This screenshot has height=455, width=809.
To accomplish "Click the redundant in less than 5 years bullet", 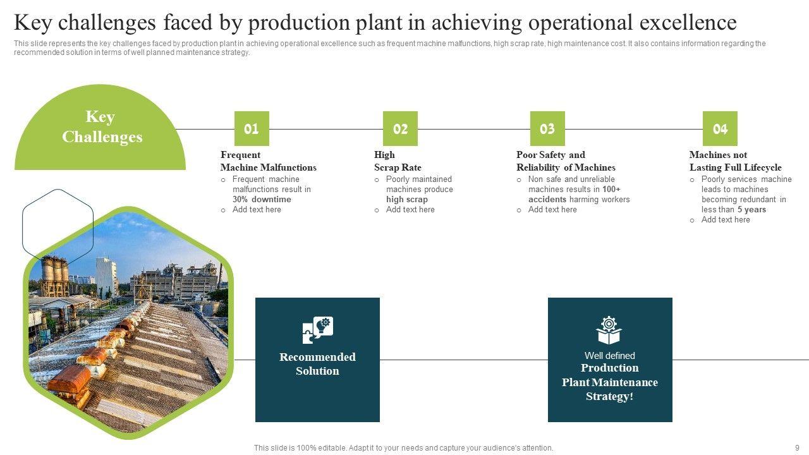I will click(x=746, y=194).
